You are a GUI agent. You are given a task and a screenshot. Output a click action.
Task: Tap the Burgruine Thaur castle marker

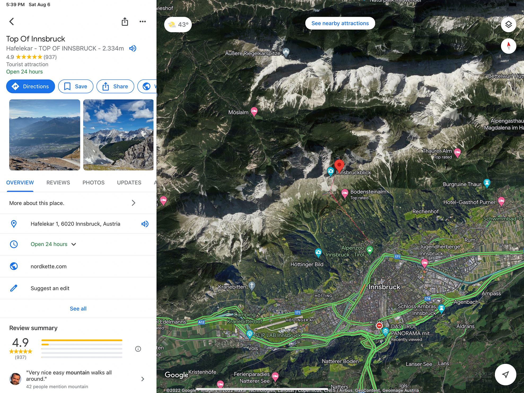pos(487,183)
